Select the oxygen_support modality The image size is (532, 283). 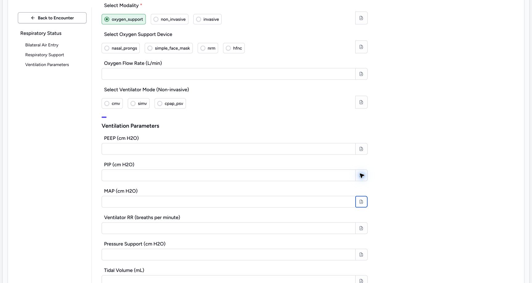(124, 19)
